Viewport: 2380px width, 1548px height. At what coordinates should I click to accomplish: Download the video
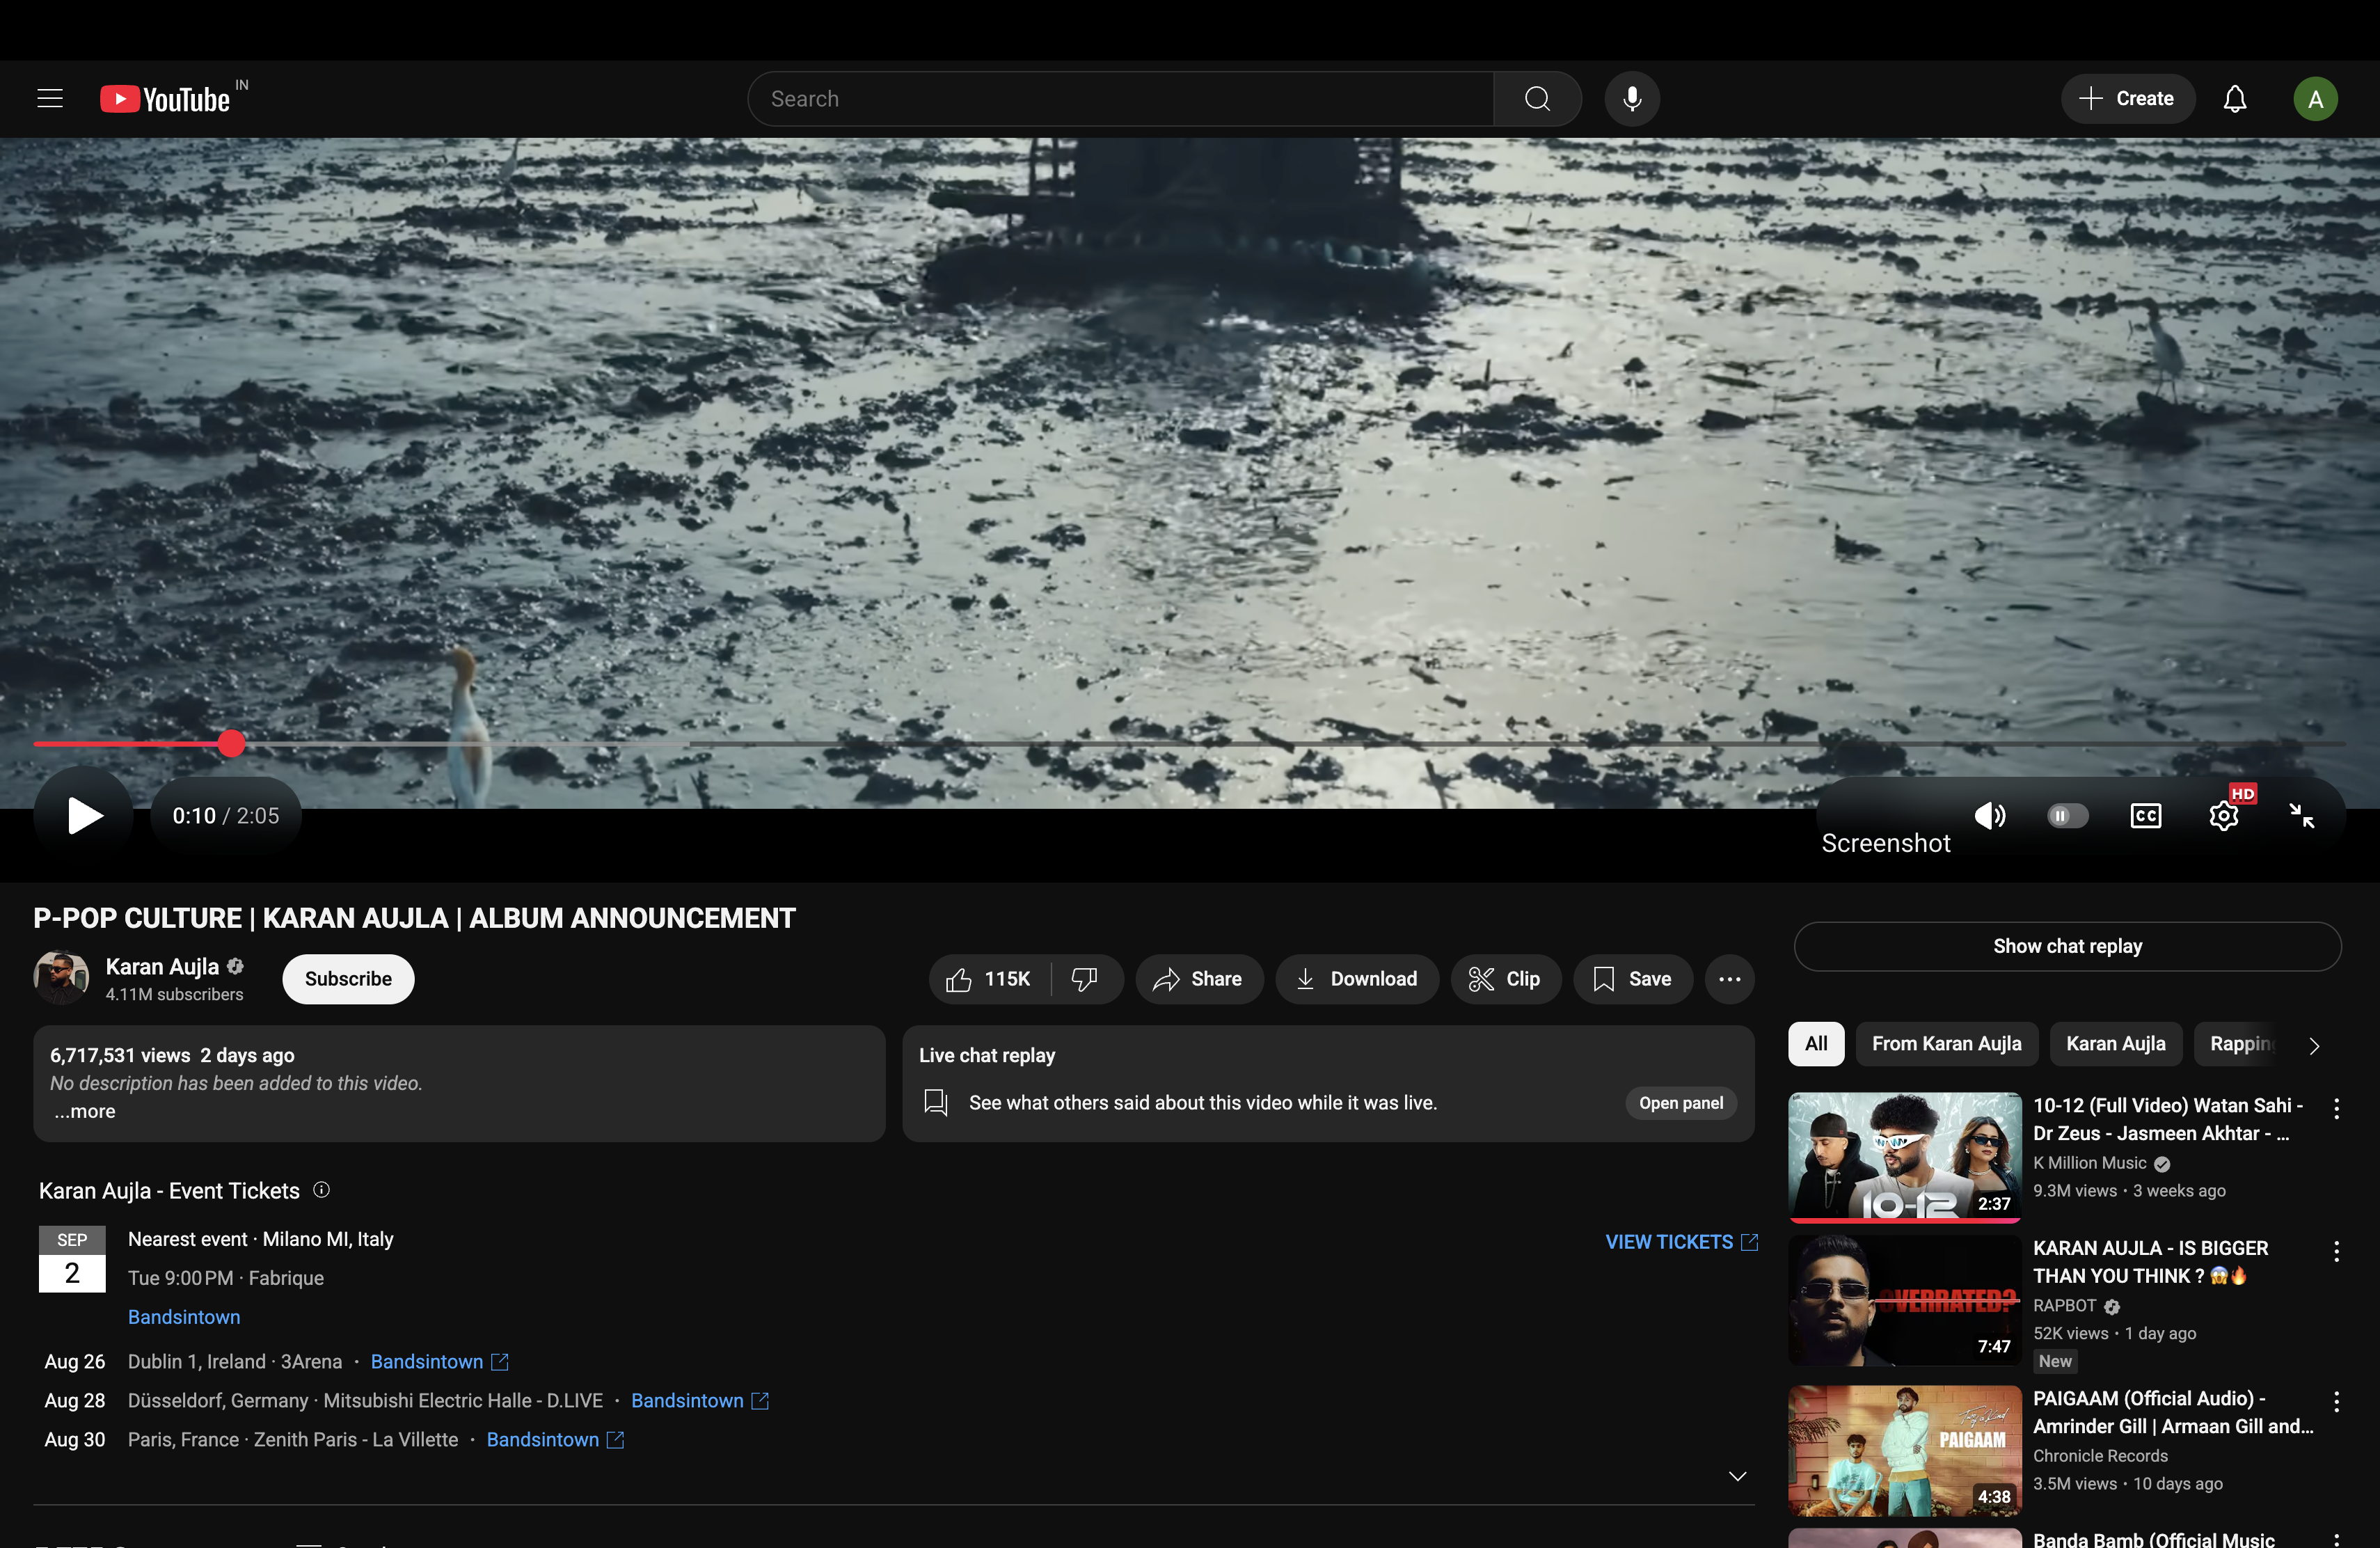[1356, 979]
